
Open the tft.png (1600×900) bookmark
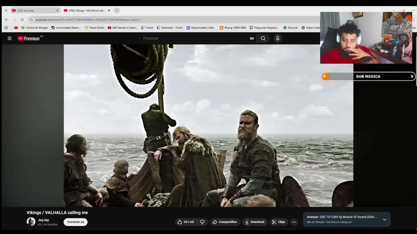click(233, 28)
